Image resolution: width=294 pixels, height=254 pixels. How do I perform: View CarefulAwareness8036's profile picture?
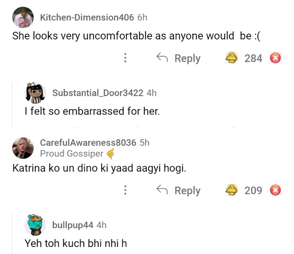tap(23, 148)
